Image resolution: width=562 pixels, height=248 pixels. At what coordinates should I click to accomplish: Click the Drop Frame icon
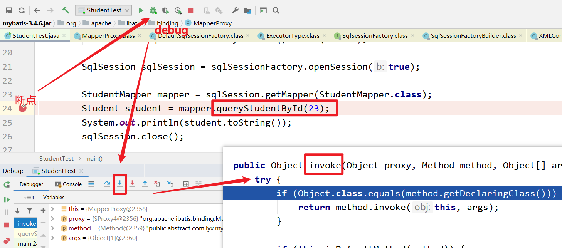(x=157, y=184)
